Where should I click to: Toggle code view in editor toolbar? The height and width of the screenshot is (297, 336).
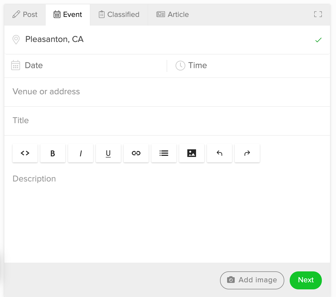tap(25, 153)
